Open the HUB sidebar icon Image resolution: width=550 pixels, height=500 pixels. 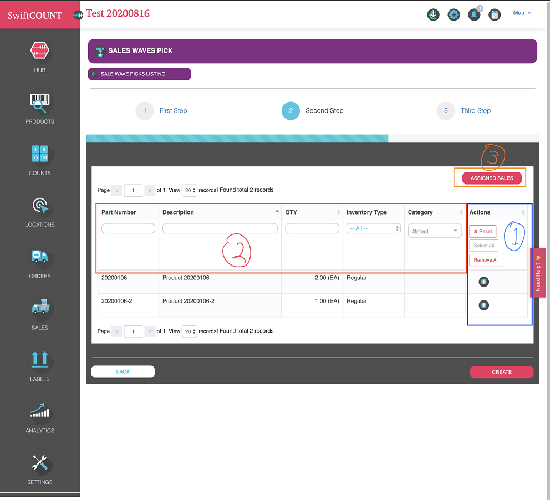39,50
